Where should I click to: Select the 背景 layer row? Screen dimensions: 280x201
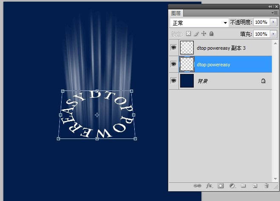(x=225, y=81)
